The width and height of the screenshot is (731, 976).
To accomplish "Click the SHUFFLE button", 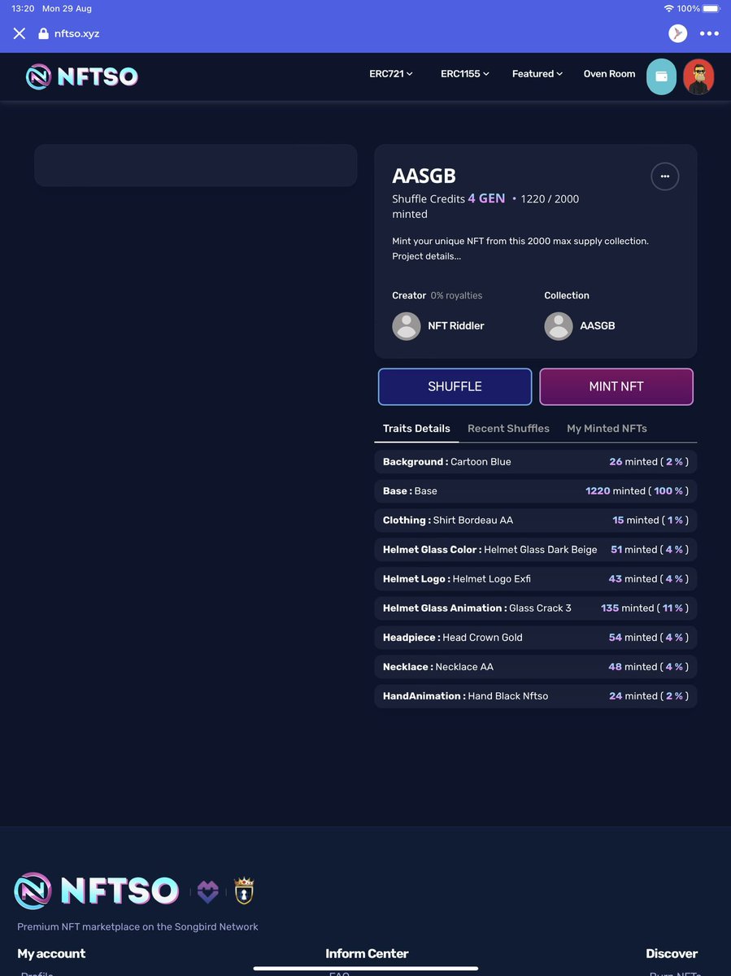I will click(455, 387).
